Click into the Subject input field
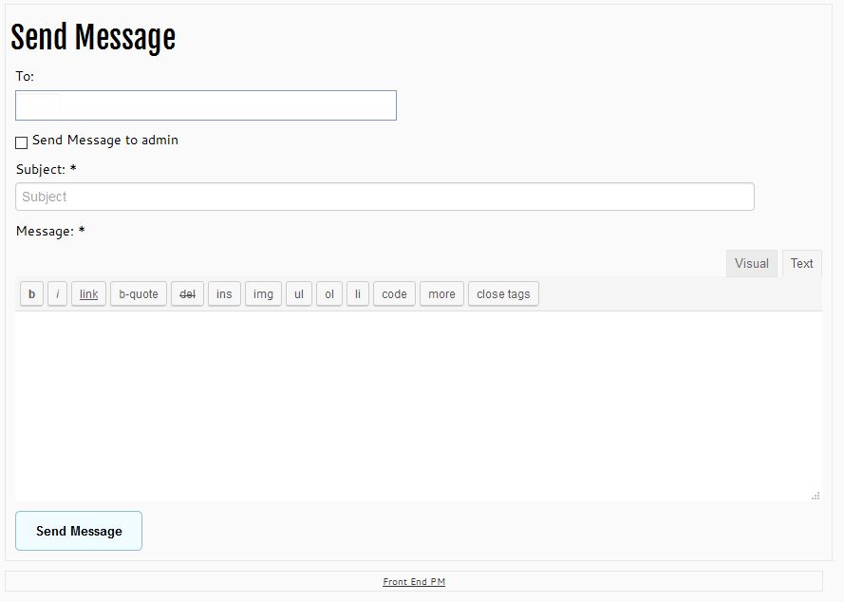This screenshot has height=602, width=844. 384,197
